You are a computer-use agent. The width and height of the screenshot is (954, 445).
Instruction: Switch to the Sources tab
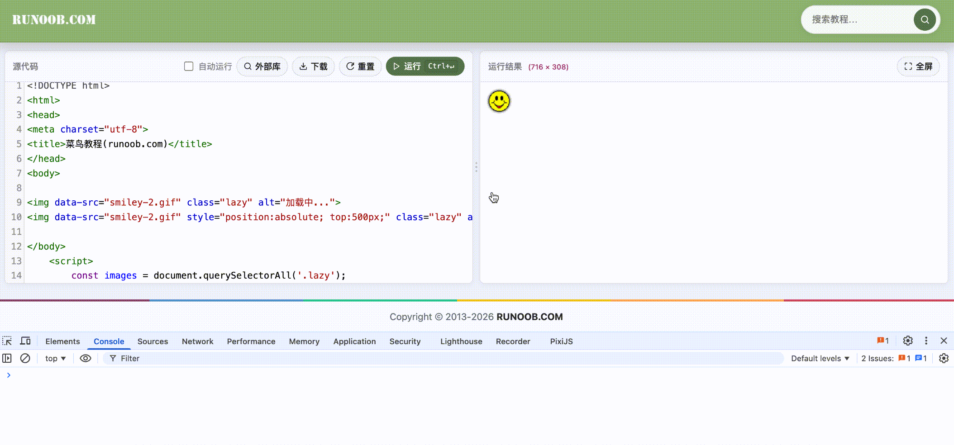click(x=153, y=341)
